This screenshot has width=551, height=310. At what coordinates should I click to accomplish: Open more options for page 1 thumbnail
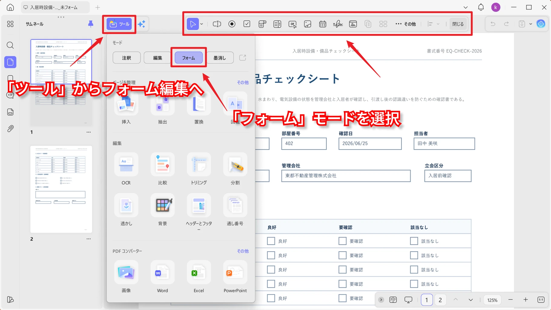[88, 132]
